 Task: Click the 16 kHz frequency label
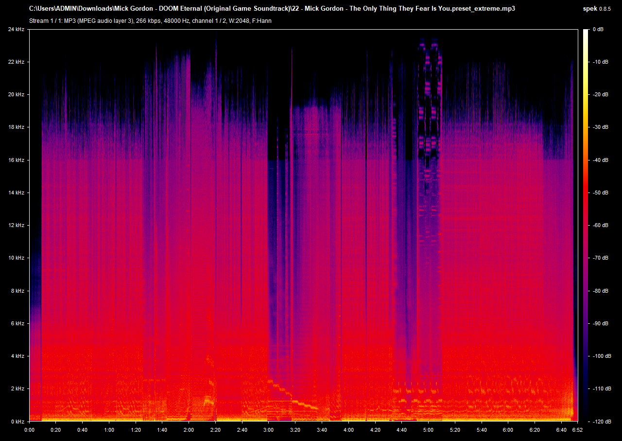click(16, 160)
